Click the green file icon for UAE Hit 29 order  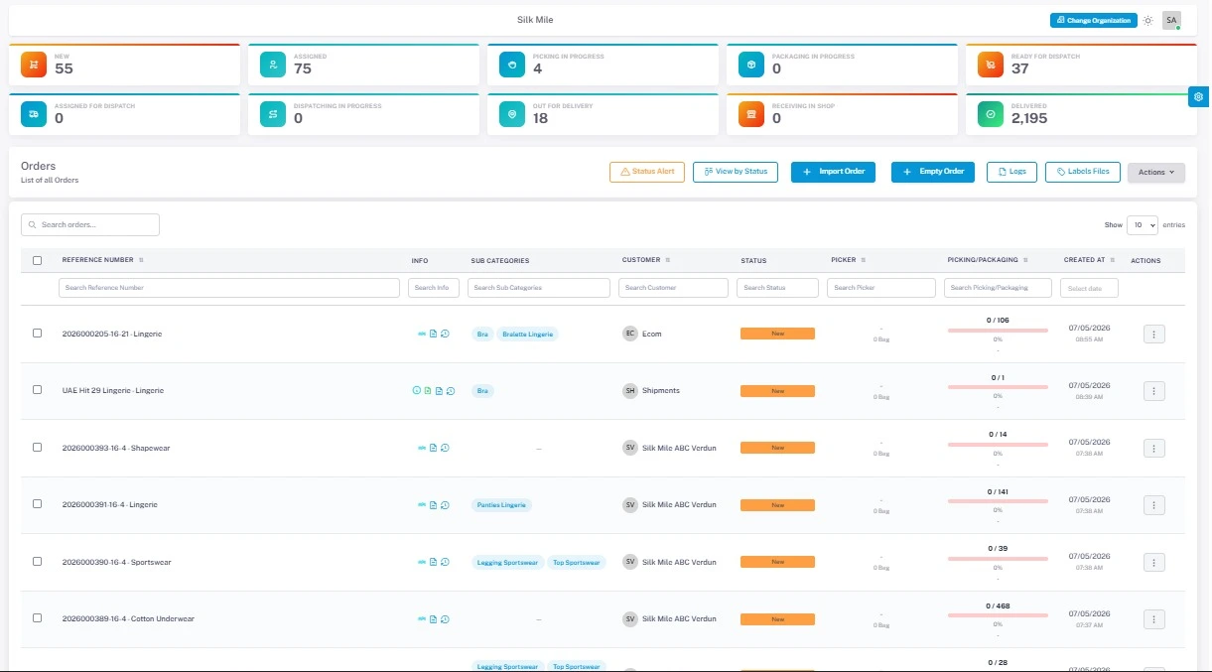tap(428, 391)
